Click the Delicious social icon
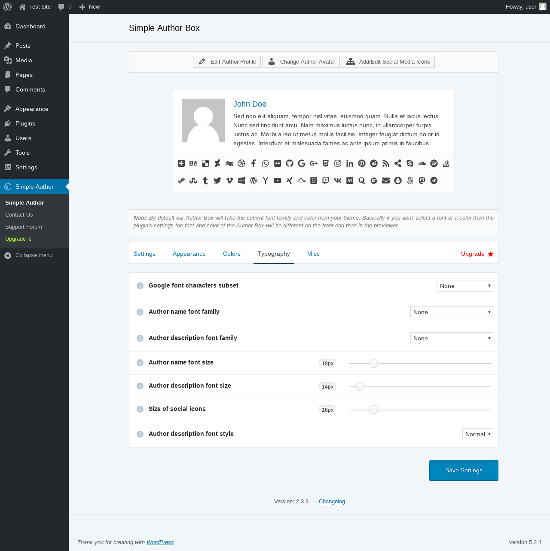550x551 pixels. coord(205,163)
